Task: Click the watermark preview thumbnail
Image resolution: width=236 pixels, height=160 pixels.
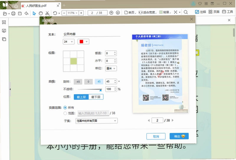Action: [160, 74]
